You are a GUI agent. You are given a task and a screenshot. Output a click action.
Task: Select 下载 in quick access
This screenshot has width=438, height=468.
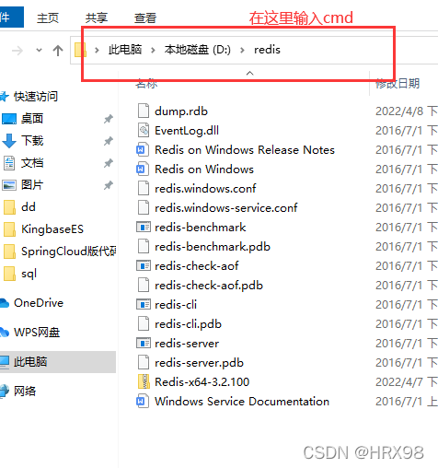(32, 141)
